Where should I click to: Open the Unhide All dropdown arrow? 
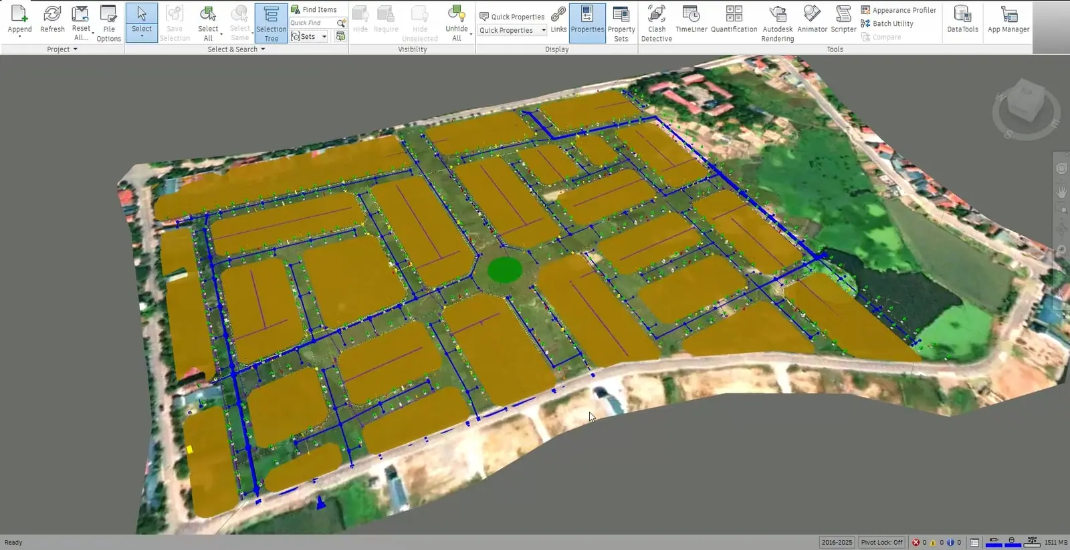point(471,34)
